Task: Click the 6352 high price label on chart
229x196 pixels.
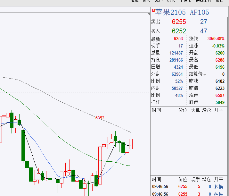Action: (x=100, y=118)
